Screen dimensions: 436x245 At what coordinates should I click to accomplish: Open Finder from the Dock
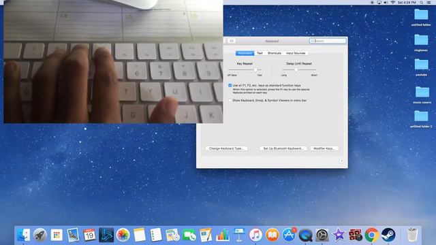point(24,235)
